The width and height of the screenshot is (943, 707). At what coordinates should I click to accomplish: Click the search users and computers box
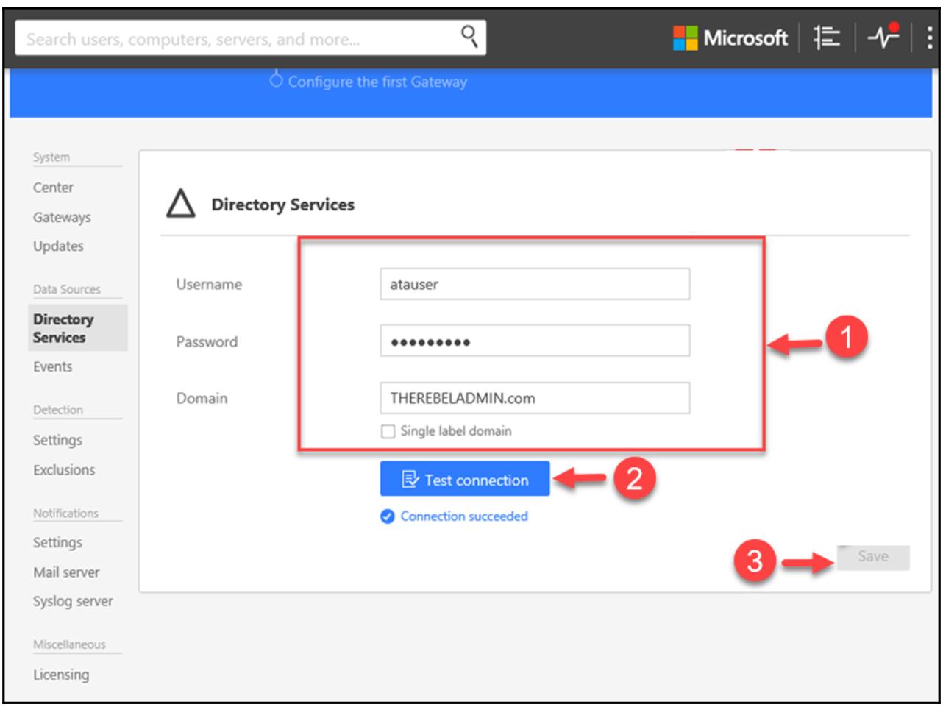(x=235, y=38)
